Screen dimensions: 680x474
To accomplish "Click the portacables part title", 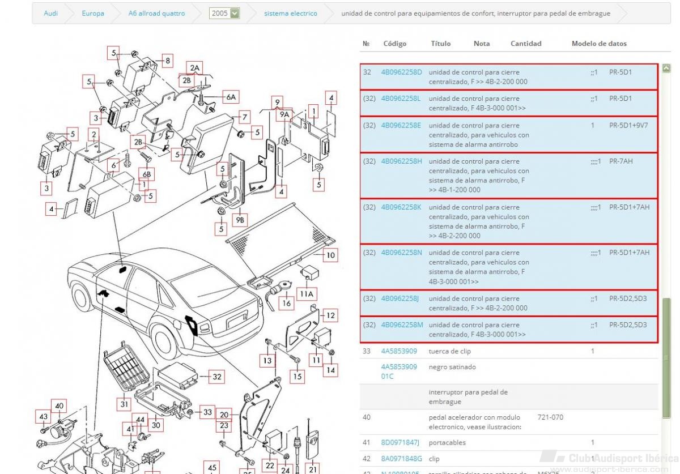I will coord(447,442).
